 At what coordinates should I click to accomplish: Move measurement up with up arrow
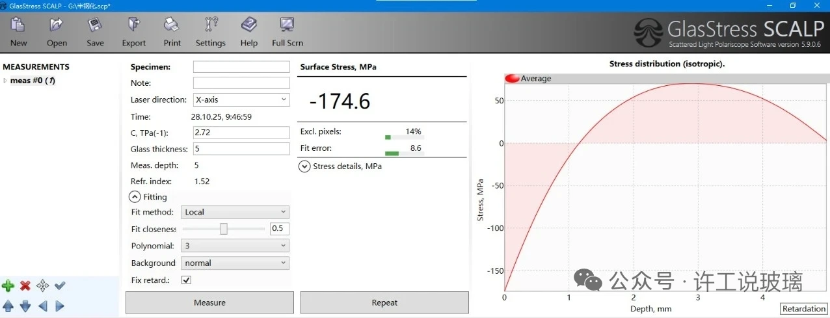click(8, 306)
